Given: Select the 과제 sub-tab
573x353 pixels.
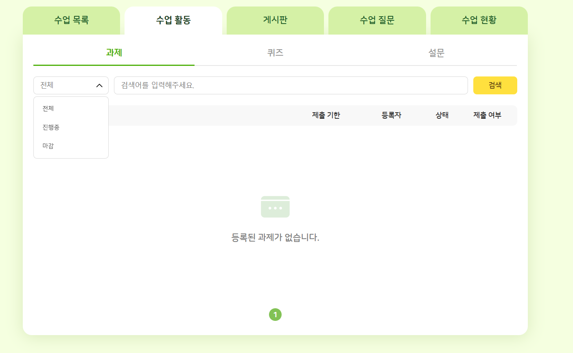Looking at the screenshot, I should 114,53.
